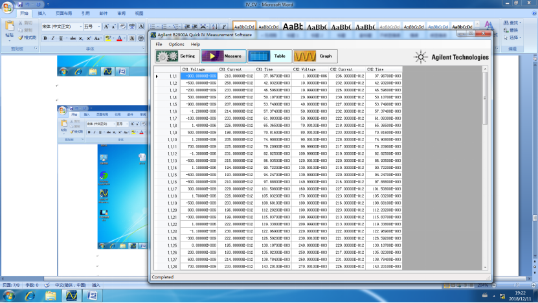The image size is (538, 303).
Task: Open Windows Explorer folder in taskbar
Action: pos(50,295)
